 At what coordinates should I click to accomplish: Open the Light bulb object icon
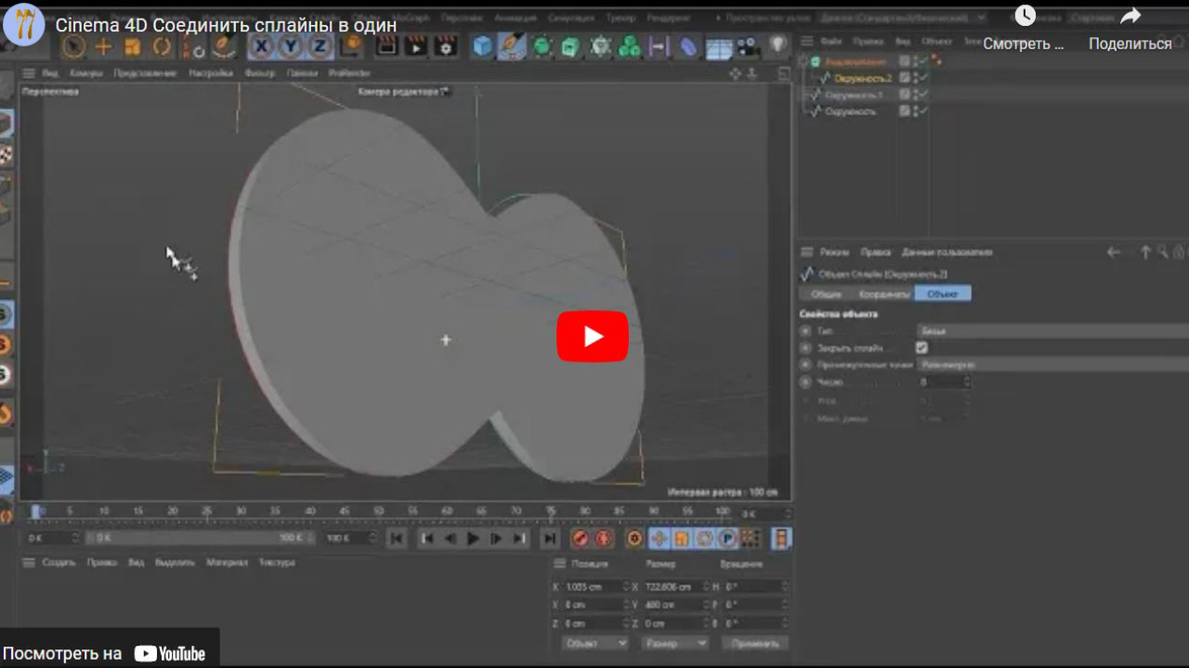tap(778, 46)
